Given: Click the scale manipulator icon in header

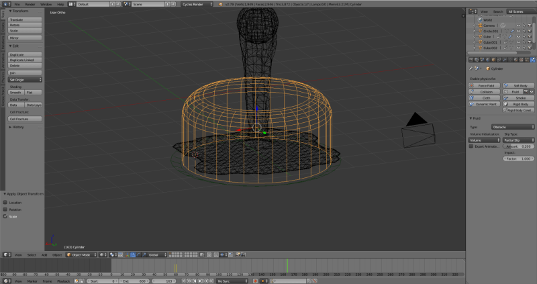Looking at the screenshot, I should (x=144, y=254).
